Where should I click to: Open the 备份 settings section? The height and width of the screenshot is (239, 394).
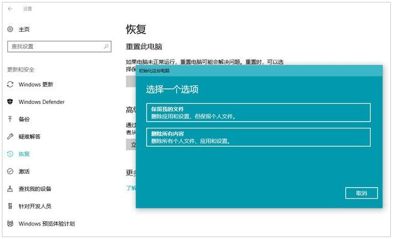coord(24,119)
